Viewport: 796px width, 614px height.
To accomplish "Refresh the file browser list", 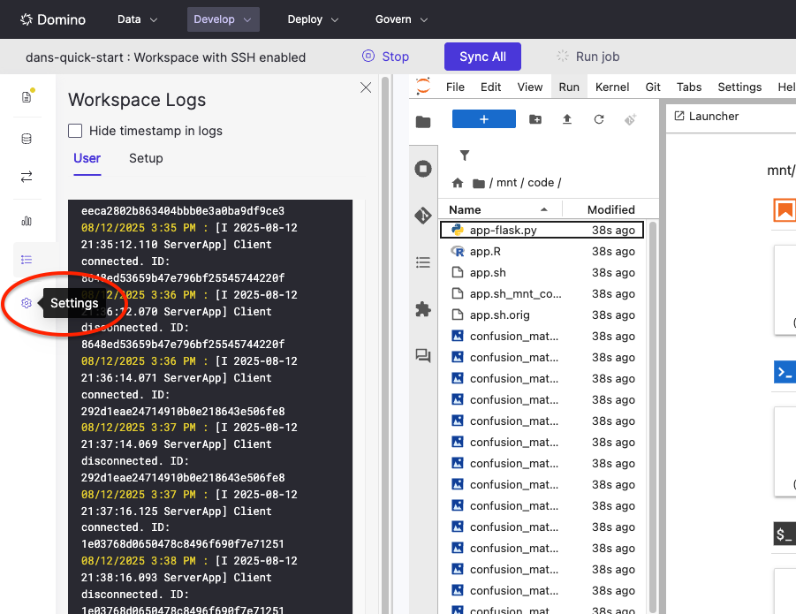I will pyautogui.click(x=599, y=119).
